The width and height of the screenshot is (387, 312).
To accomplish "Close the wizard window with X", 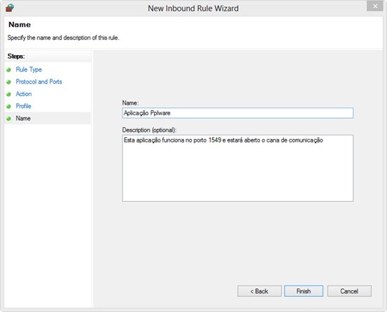I will pyautogui.click(x=375, y=6).
